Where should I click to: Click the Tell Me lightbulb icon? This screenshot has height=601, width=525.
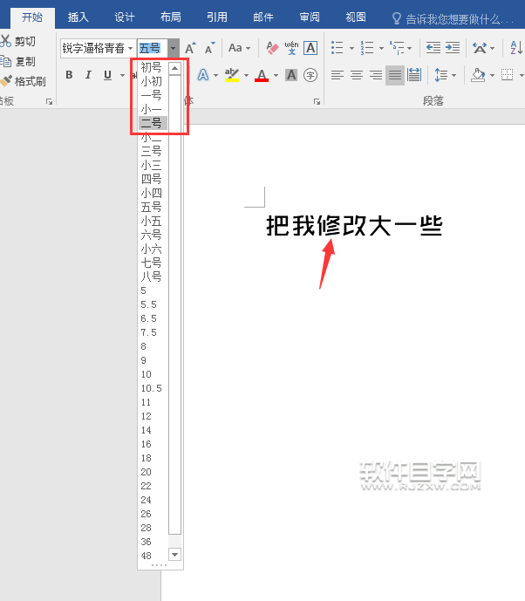click(x=397, y=18)
